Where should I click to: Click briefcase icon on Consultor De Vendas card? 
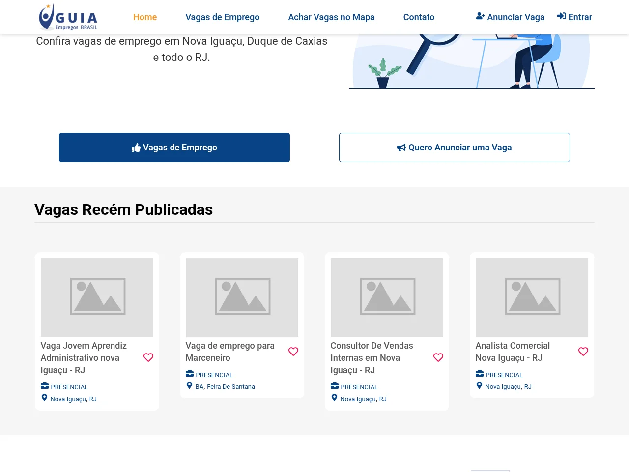pyautogui.click(x=335, y=386)
